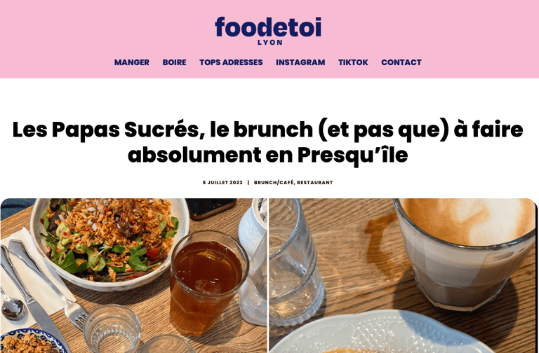
Task: Click the small empty glass in left photo
Action: coord(112,328)
